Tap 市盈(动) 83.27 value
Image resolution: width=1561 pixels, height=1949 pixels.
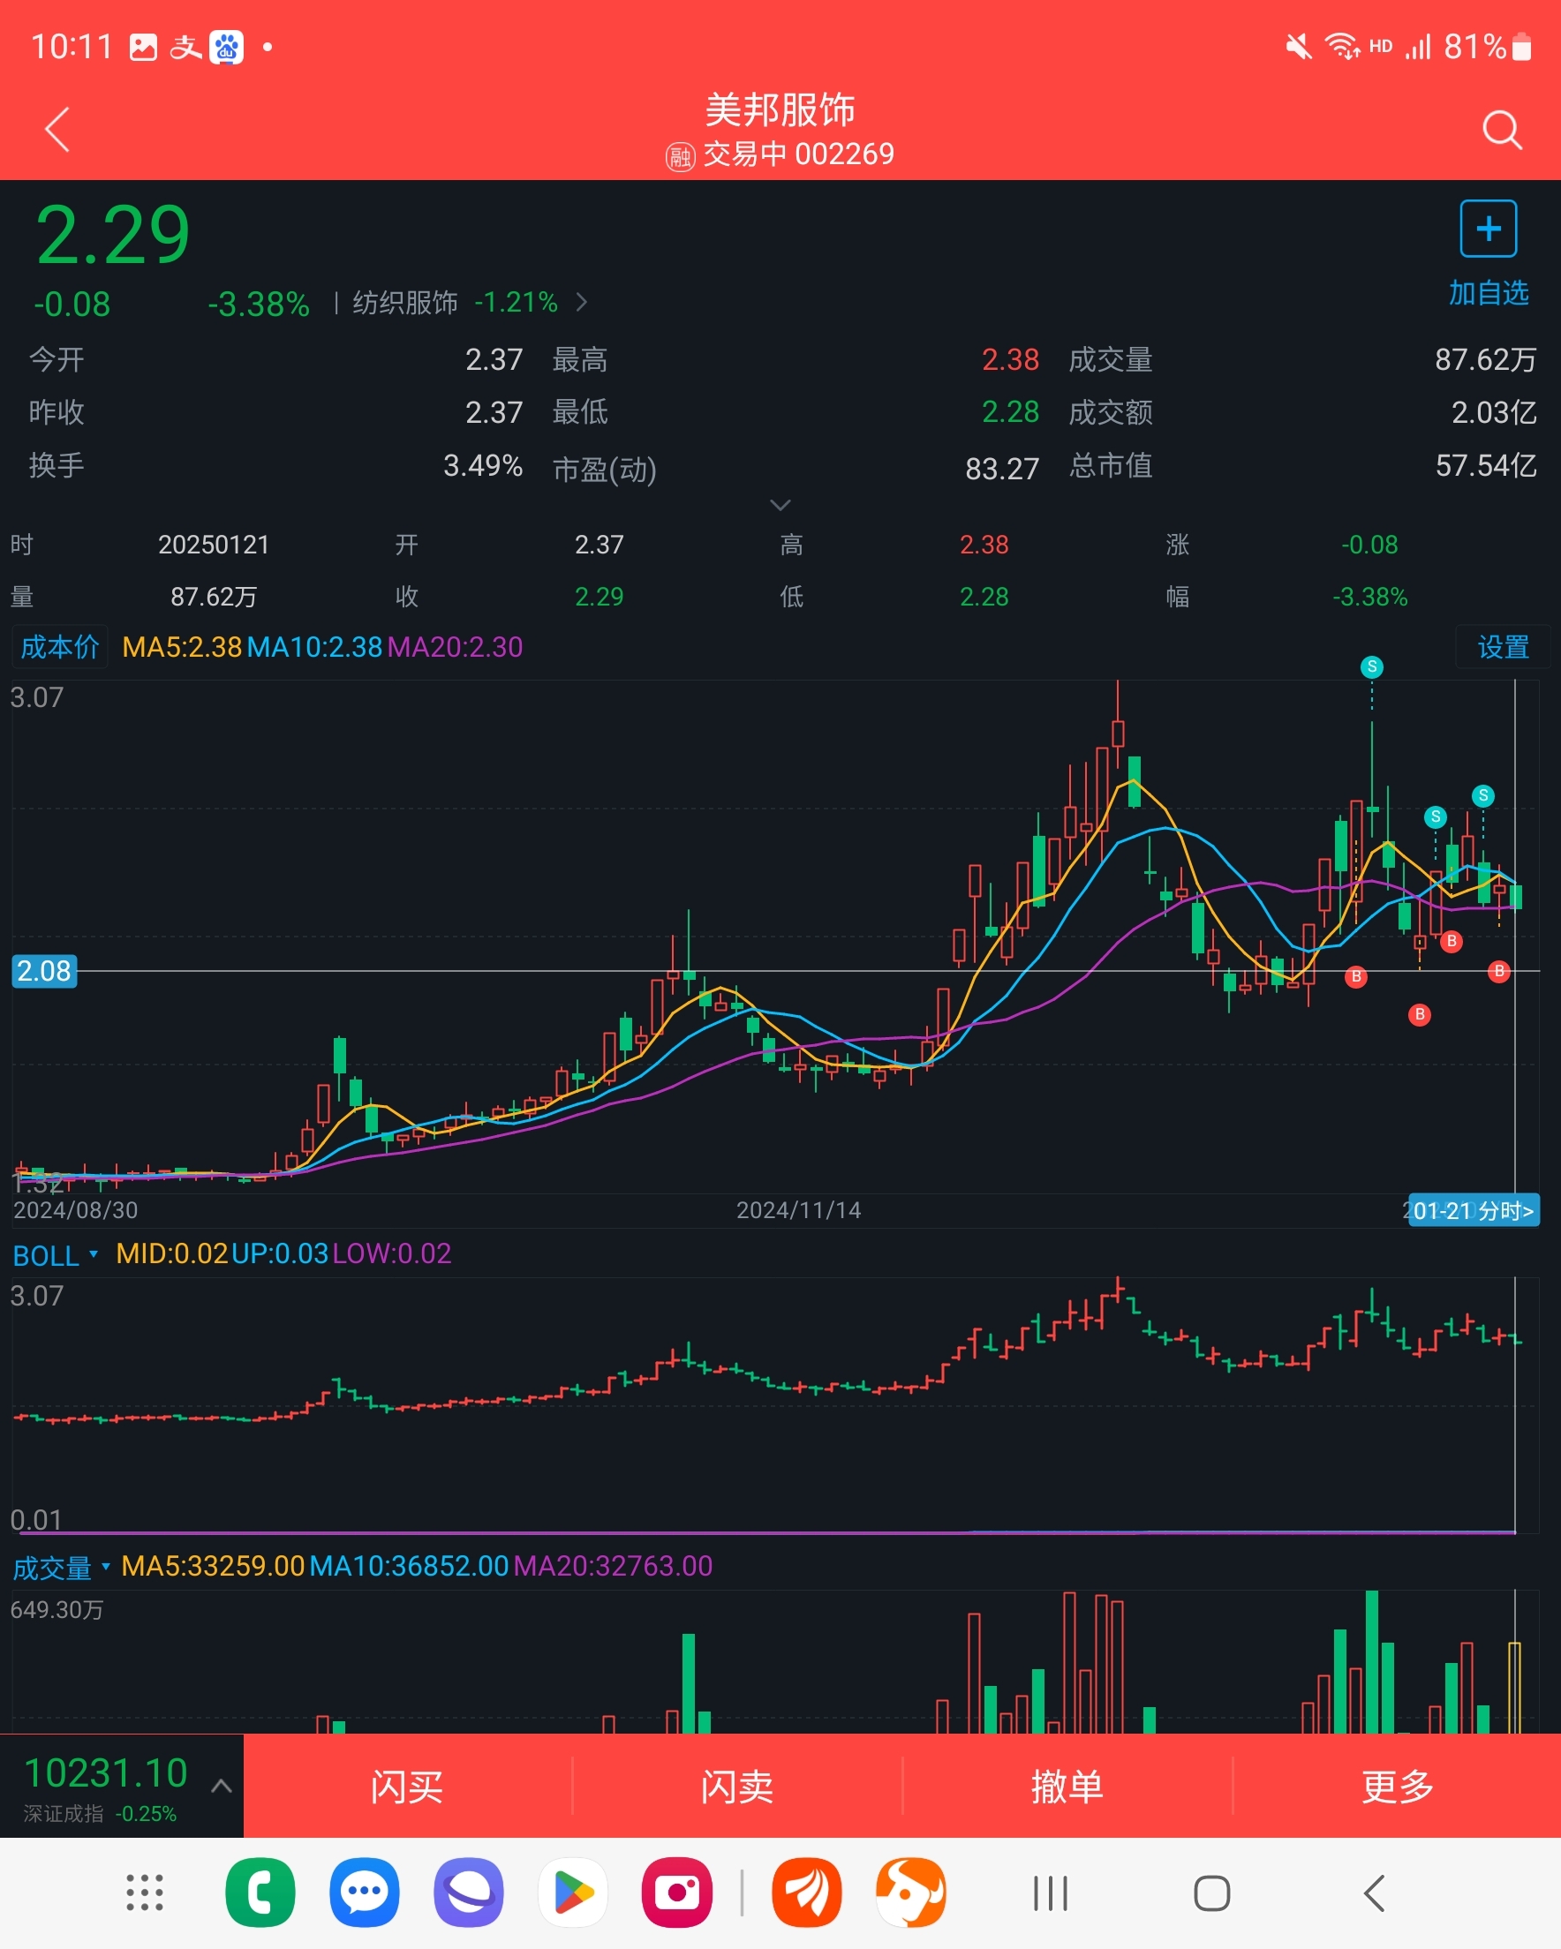click(x=1002, y=468)
